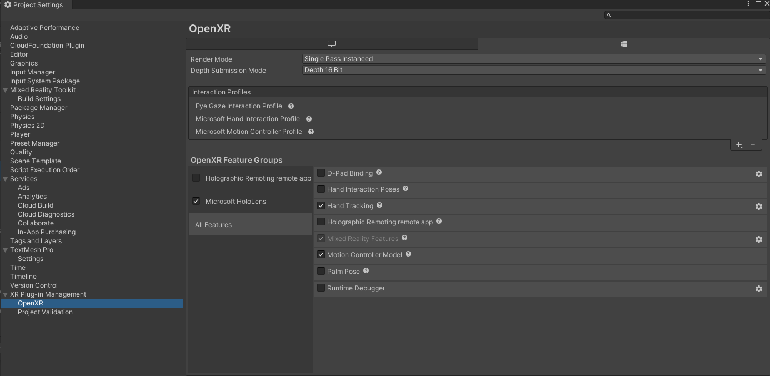
Task: Open the Depth Submission Mode dropdown
Action: [532, 70]
